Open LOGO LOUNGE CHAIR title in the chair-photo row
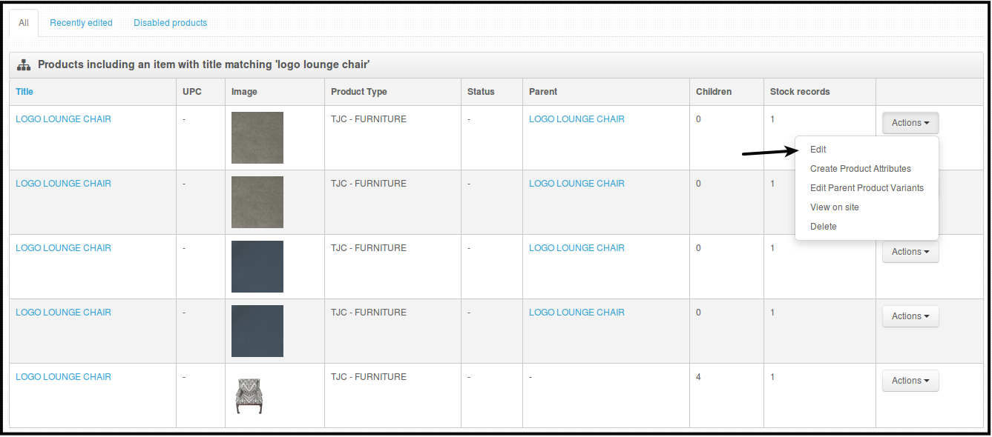The height and width of the screenshot is (437, 992). (64, 377)
